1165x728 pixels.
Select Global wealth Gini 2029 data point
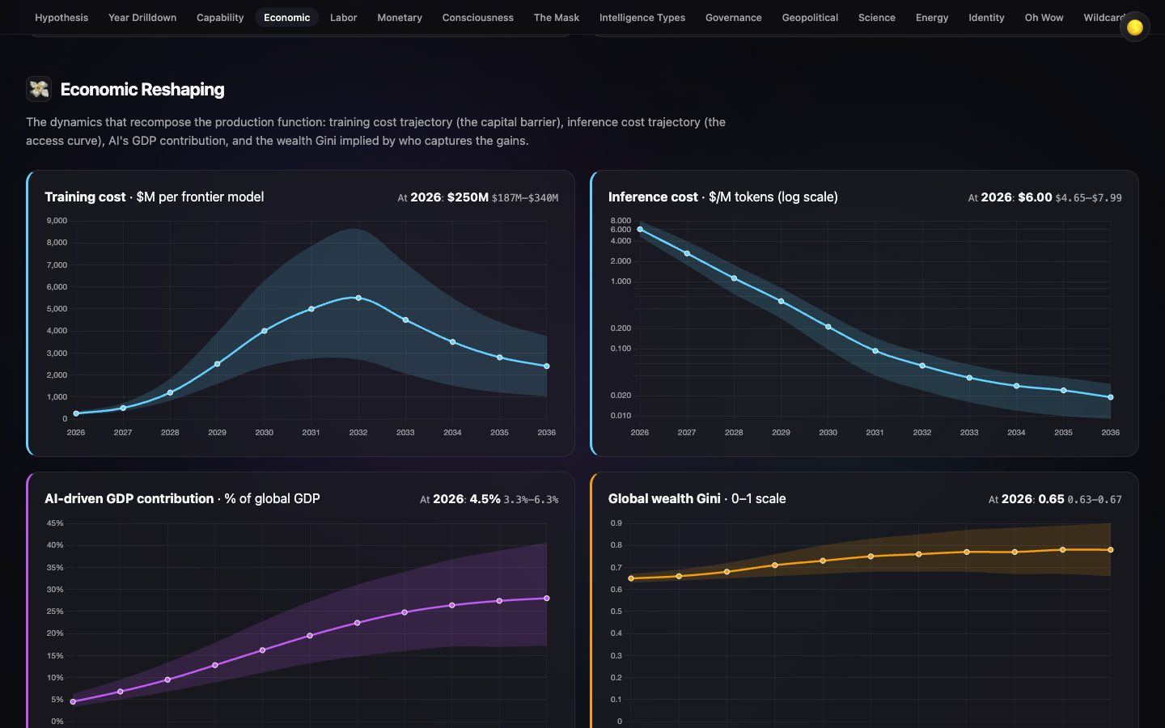tap(775, 565)
